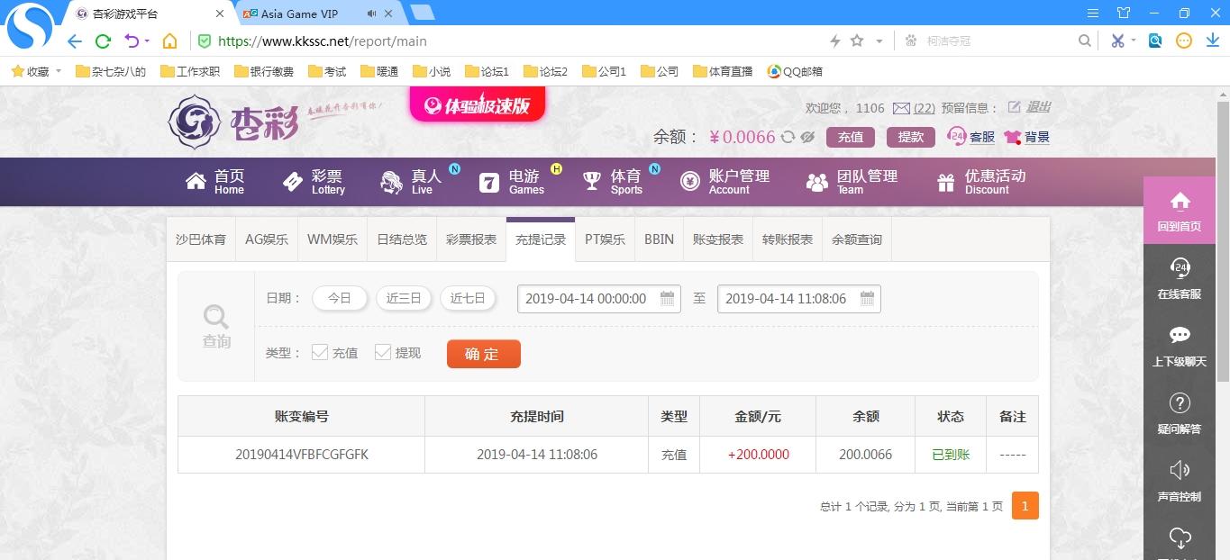1230x560 pixels.
Task: Click the undo/restore closed tab icon
Action: [x=132, y=41]
